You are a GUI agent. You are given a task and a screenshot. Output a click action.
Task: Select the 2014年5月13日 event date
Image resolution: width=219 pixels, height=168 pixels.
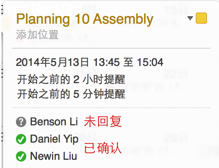click(x=52, y=62)
